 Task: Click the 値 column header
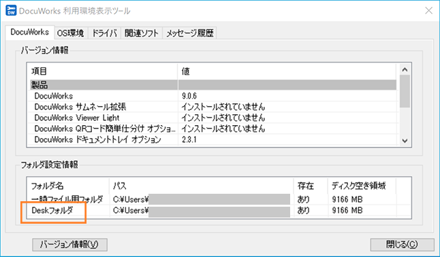click(x=287, y=71)
